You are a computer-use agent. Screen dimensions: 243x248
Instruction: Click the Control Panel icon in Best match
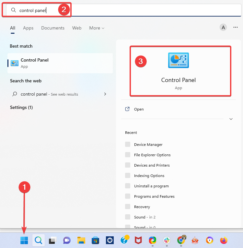(14, 63)
